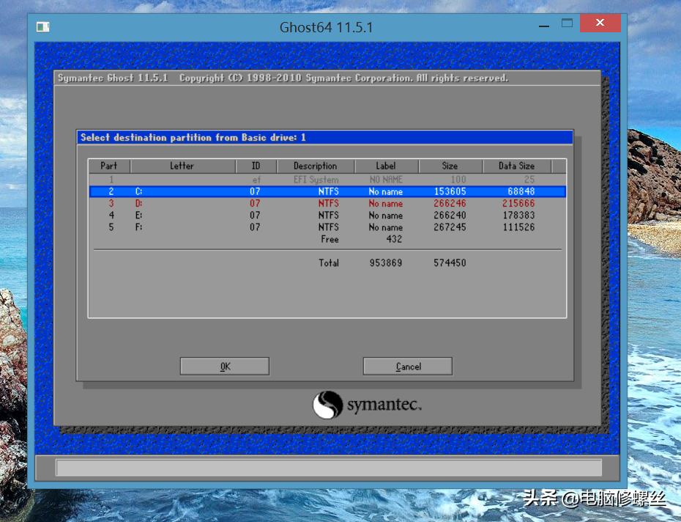The height and width of the screenshot is (522, 681).
Task: Choose partition 4 with letter E:
Action: (x=327, y=216)
